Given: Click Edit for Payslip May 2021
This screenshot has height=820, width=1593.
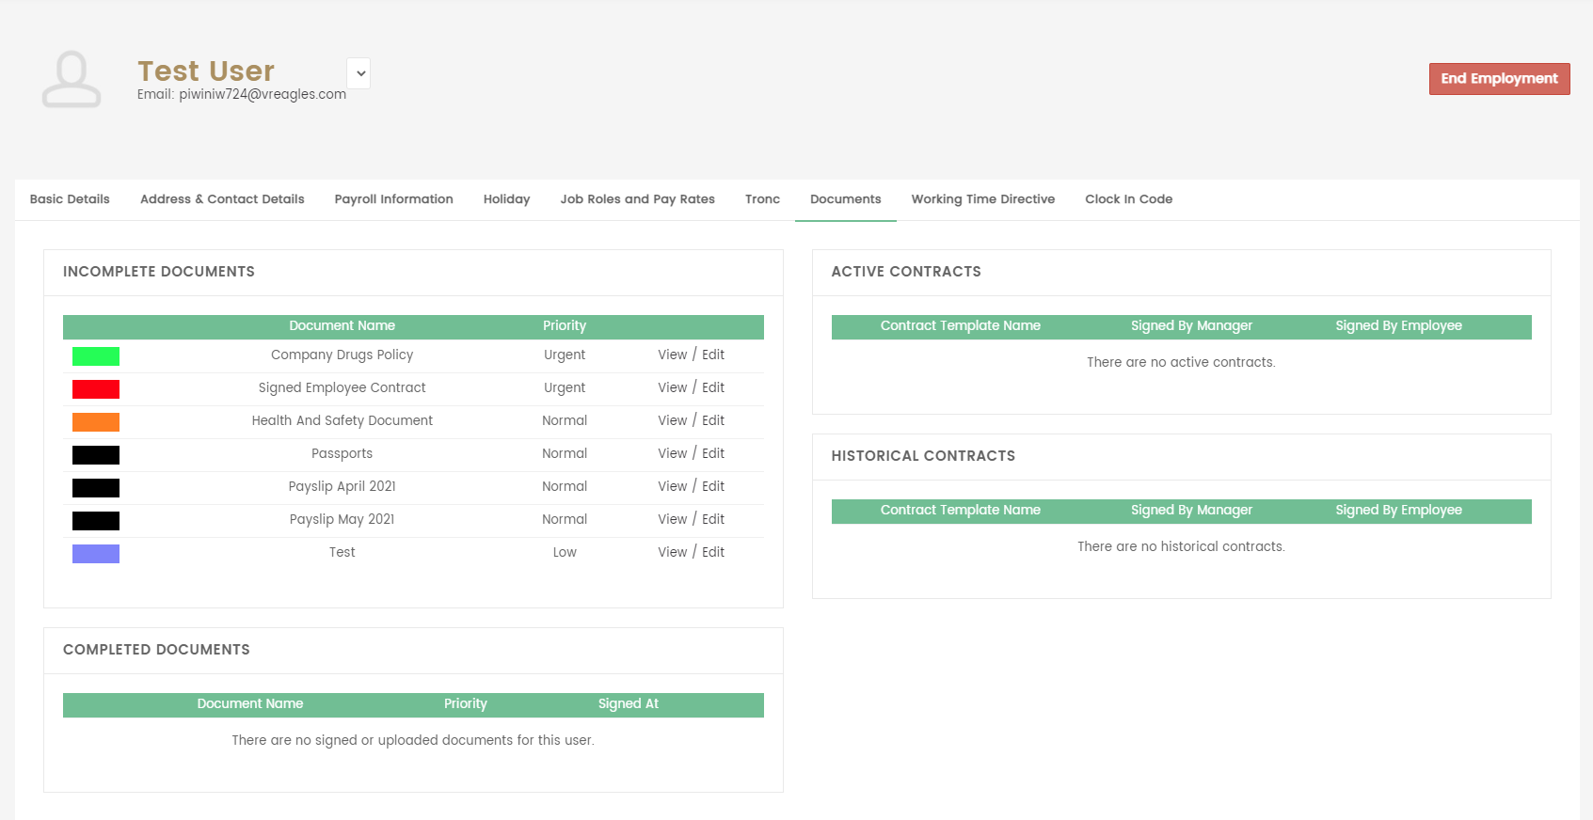Looking at the screenshot, I should [713, 519].
